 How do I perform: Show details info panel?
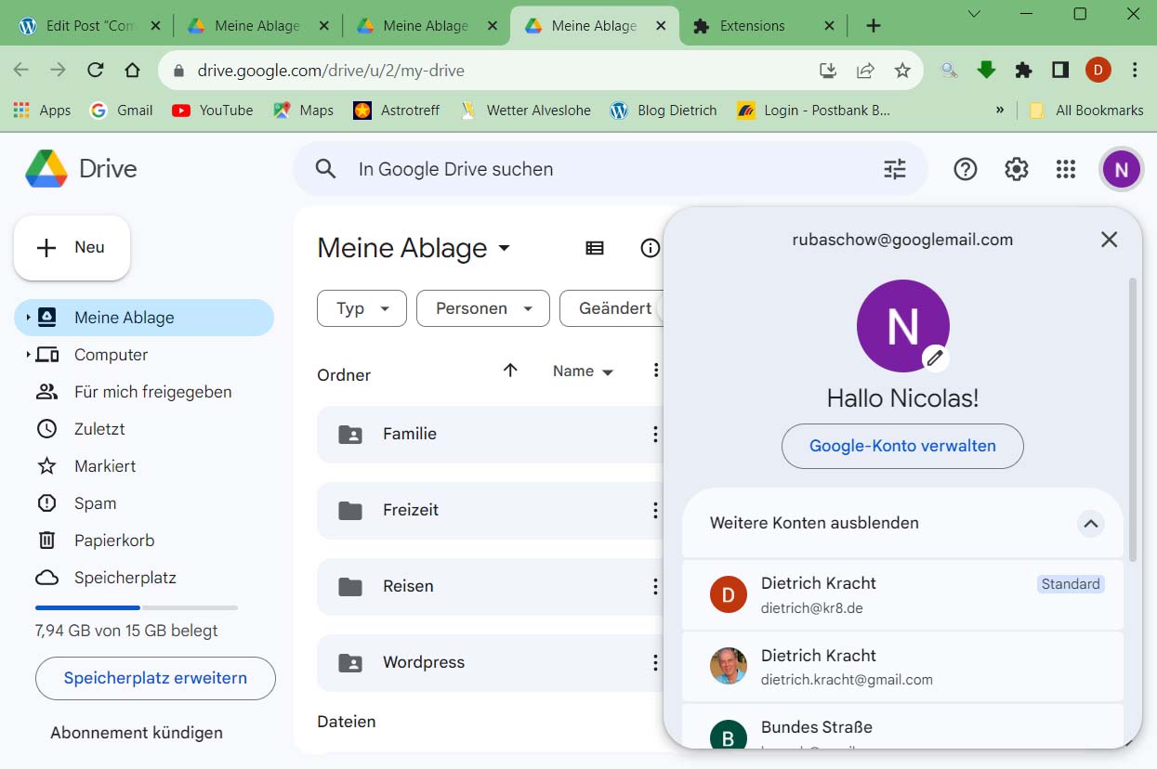(x=650, y=248)
